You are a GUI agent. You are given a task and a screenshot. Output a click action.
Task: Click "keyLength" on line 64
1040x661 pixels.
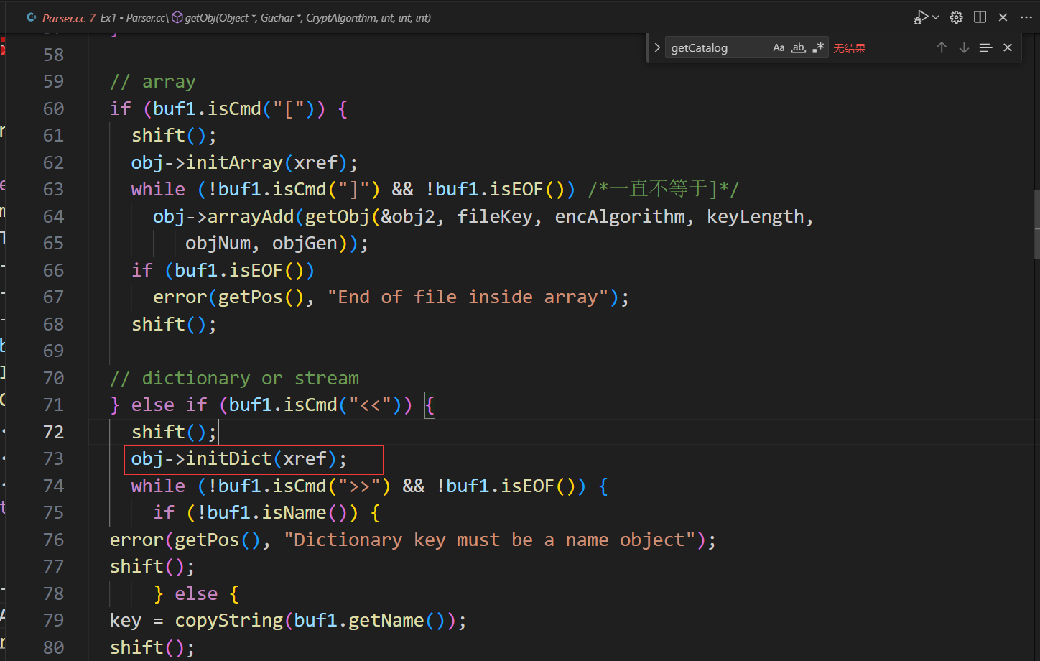coord(755,216)
